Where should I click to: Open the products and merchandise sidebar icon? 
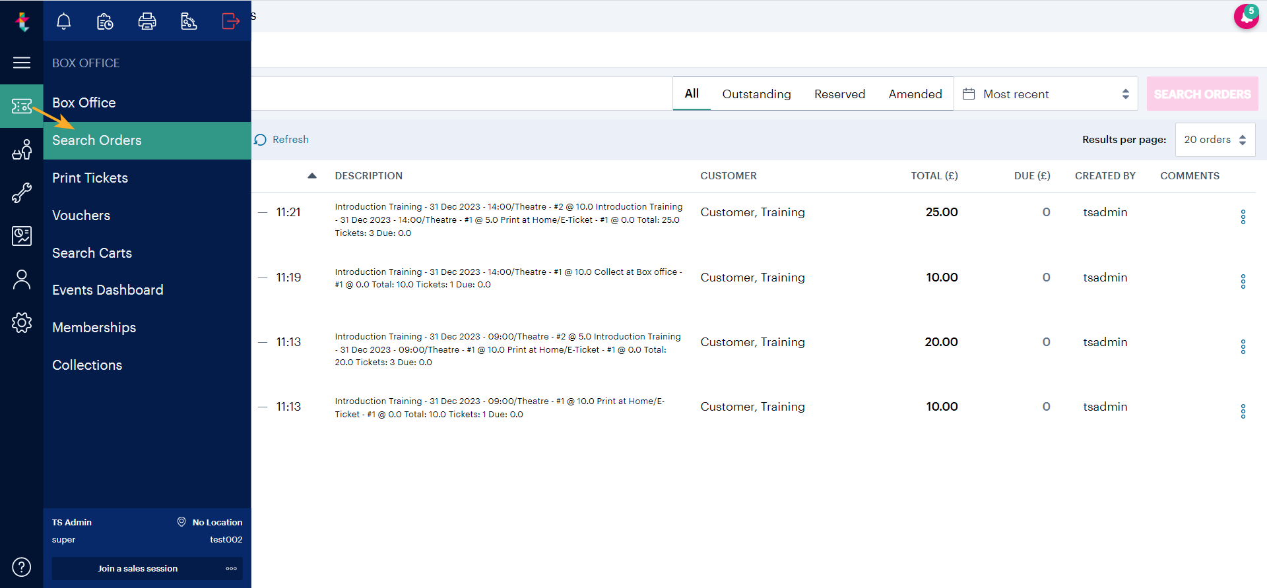pyautogui.click(x=22, y=150)
